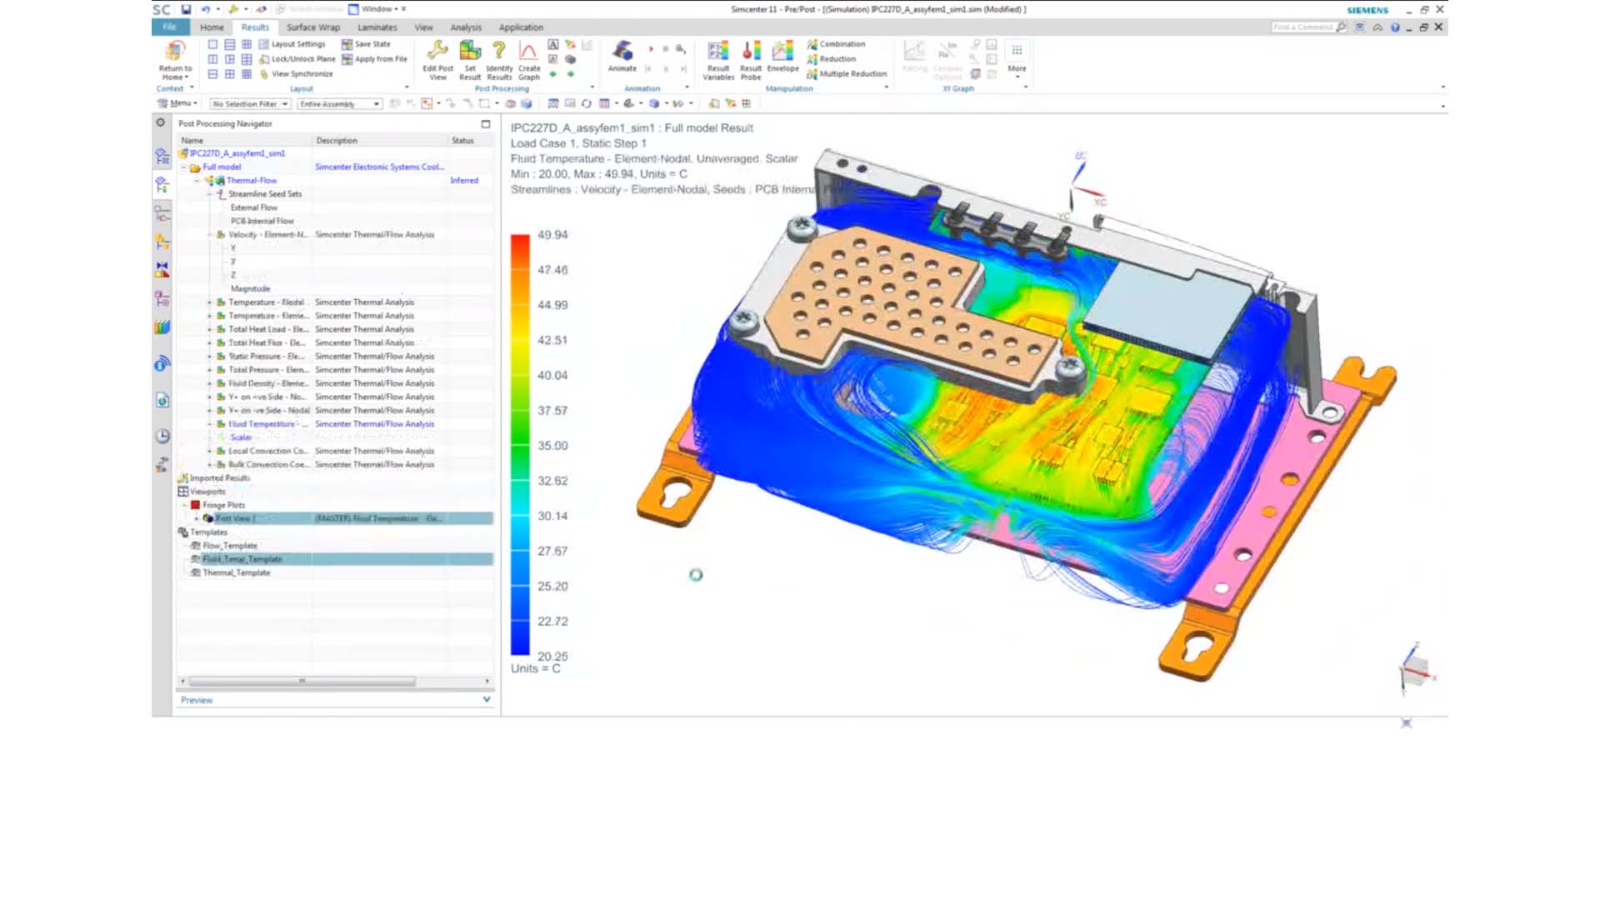Open the Result Probe tool
The width and height of the screenshot is (1600, 900).
pos(750,58)
